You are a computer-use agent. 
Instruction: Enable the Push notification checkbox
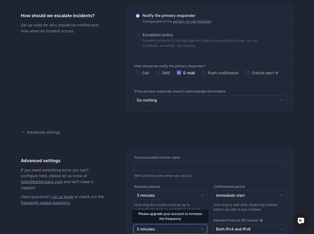203,73
